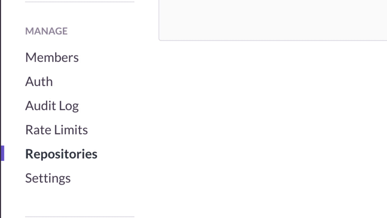
Task: Choose the Auth link under MANAGE
Action: pos(39,82)
